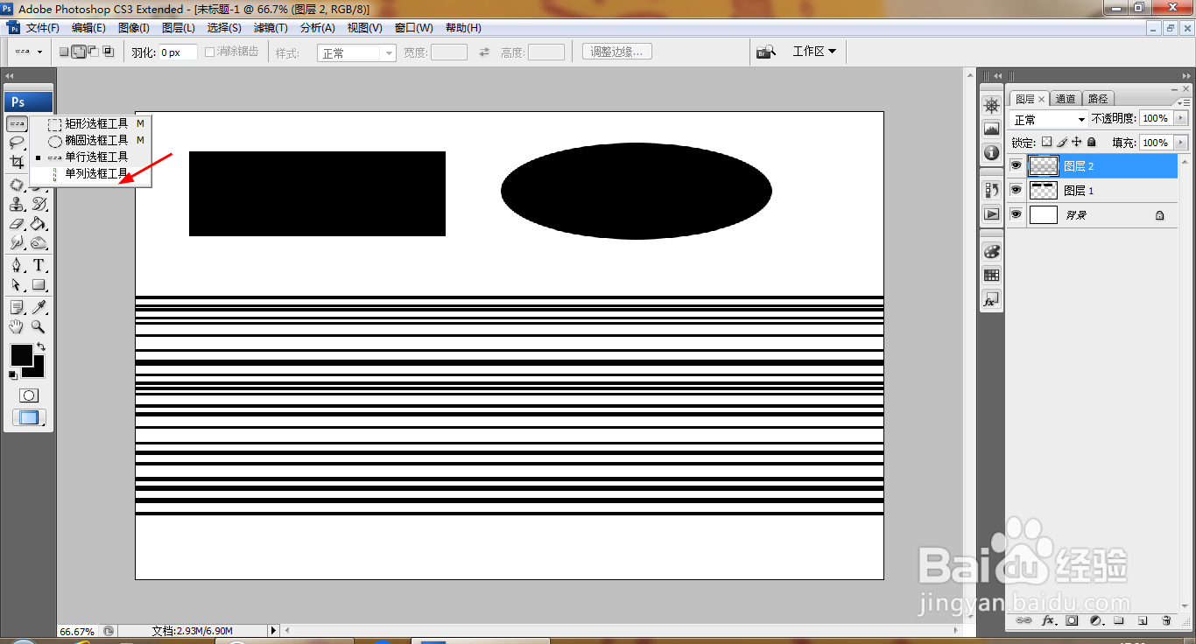The height and width of the screenshot is (644, 1196).
Task: Open the Layers panel options menu
Action: pyautogui.click(x=1185, y=101)
